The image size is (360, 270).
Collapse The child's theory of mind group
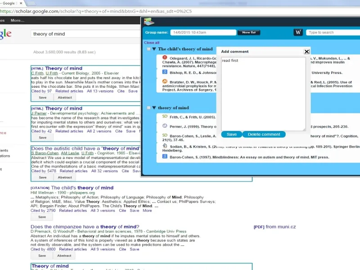pos(154,49)
